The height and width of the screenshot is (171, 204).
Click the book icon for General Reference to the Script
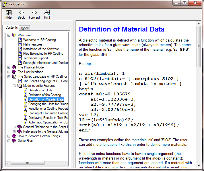coord(20,127)
